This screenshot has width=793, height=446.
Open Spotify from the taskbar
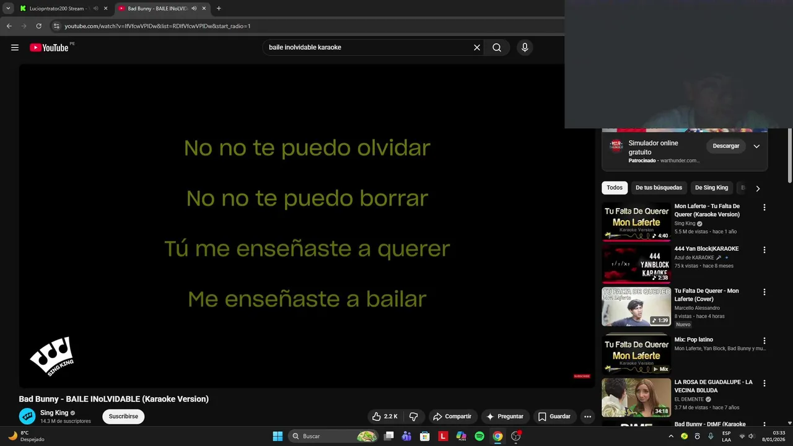(480, 436)
